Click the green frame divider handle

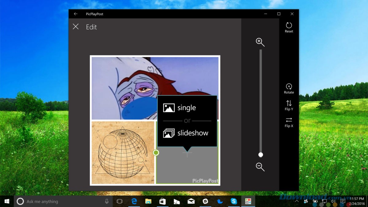(156, 152)
